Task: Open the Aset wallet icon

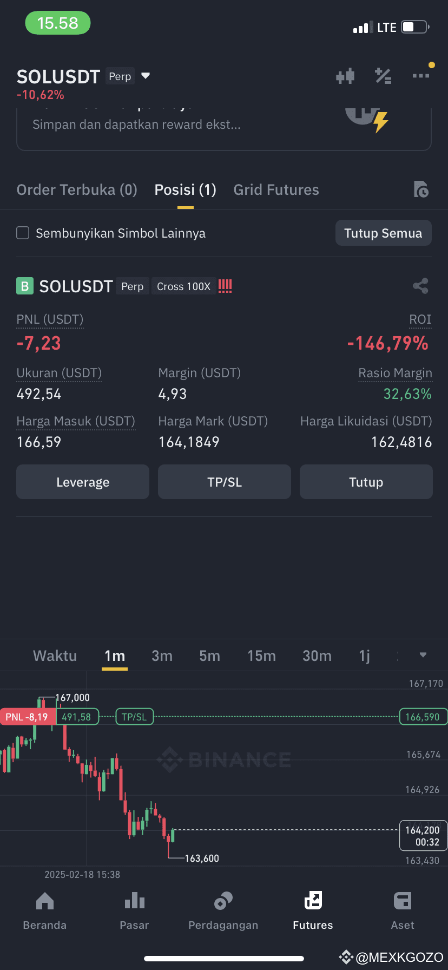Action: point(403,901)
